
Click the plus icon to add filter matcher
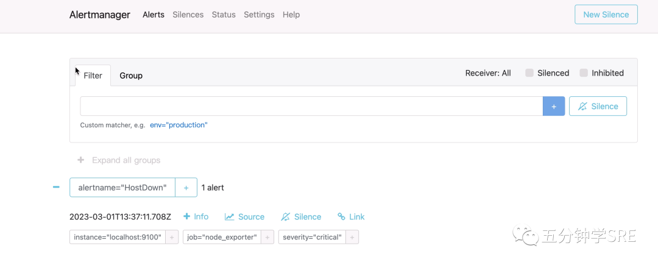[x=554, y=106]
